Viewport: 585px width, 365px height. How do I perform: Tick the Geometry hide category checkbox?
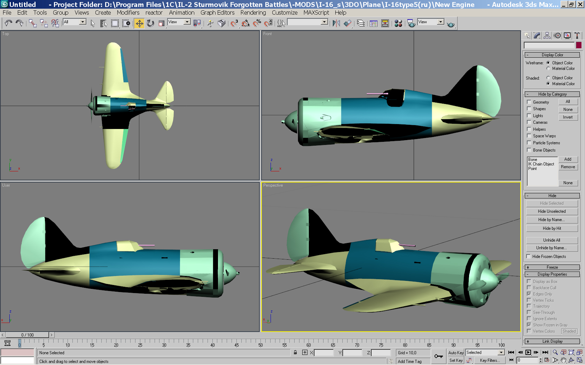coord(529,102)
